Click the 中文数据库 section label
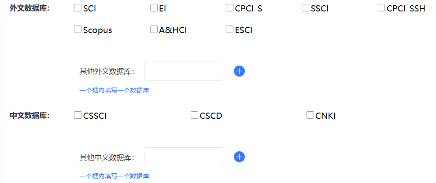Viewport: 436px width, 183px height. [30, 116]
